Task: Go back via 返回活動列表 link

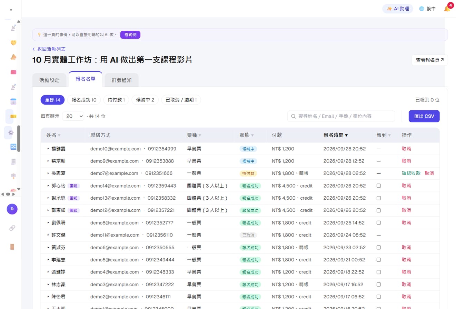Action: (49, 49)
